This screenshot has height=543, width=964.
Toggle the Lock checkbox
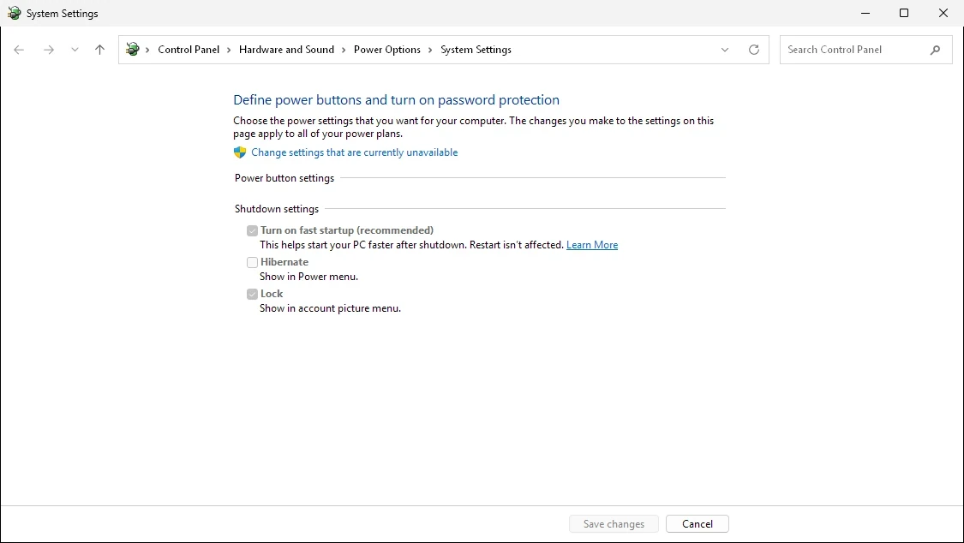(252, 295)
